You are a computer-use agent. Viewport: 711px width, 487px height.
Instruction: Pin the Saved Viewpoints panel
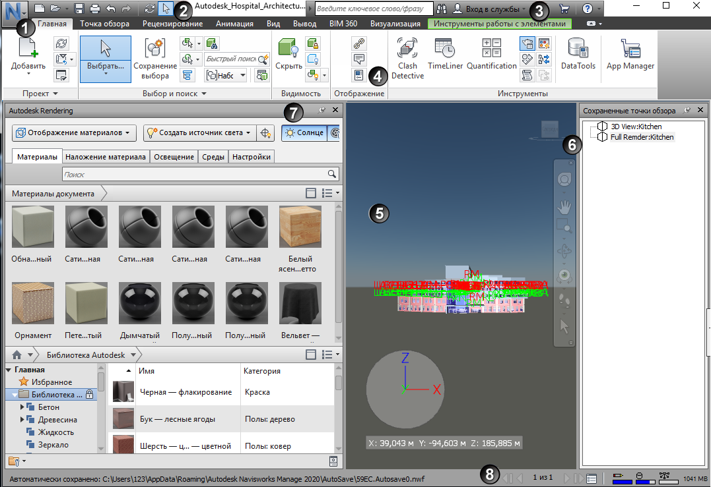[687, 110]
